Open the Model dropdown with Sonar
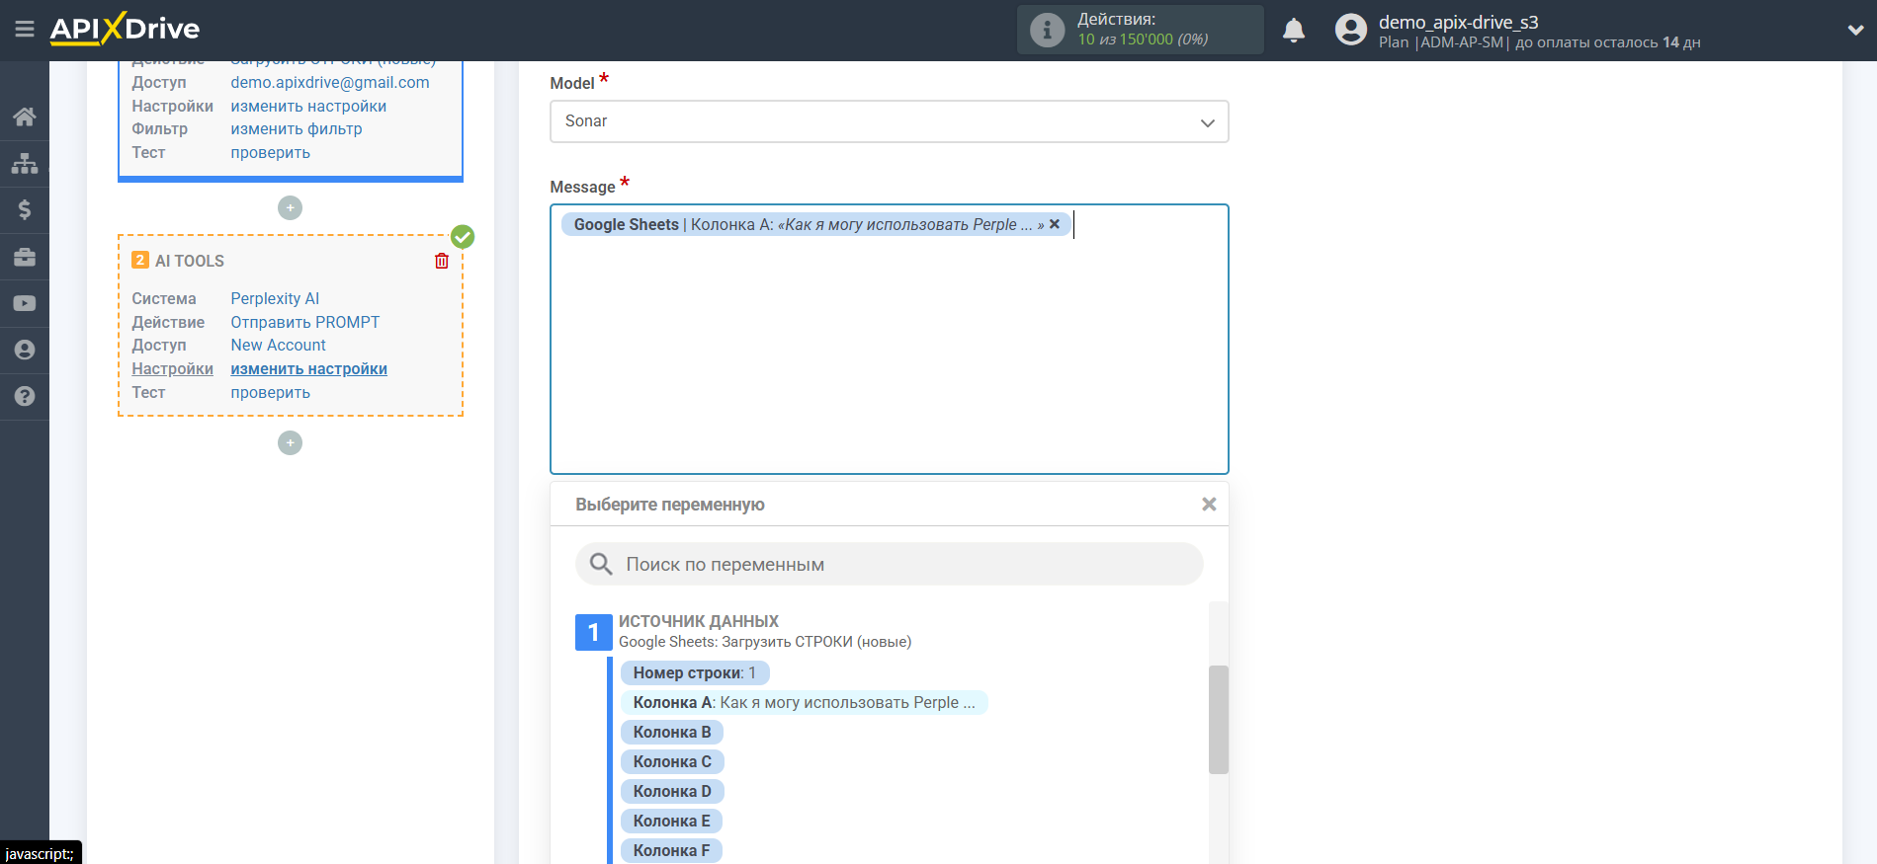 point(889,121)
